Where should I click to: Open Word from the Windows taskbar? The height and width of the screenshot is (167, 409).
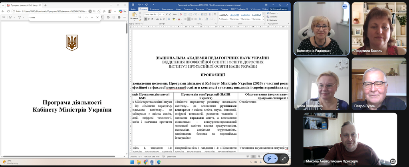[152, 162]
